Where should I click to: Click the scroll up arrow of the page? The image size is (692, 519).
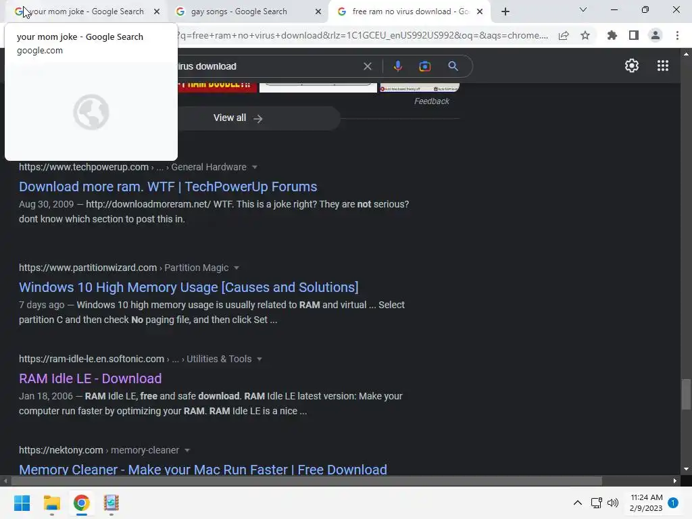(x=686, y=54)
